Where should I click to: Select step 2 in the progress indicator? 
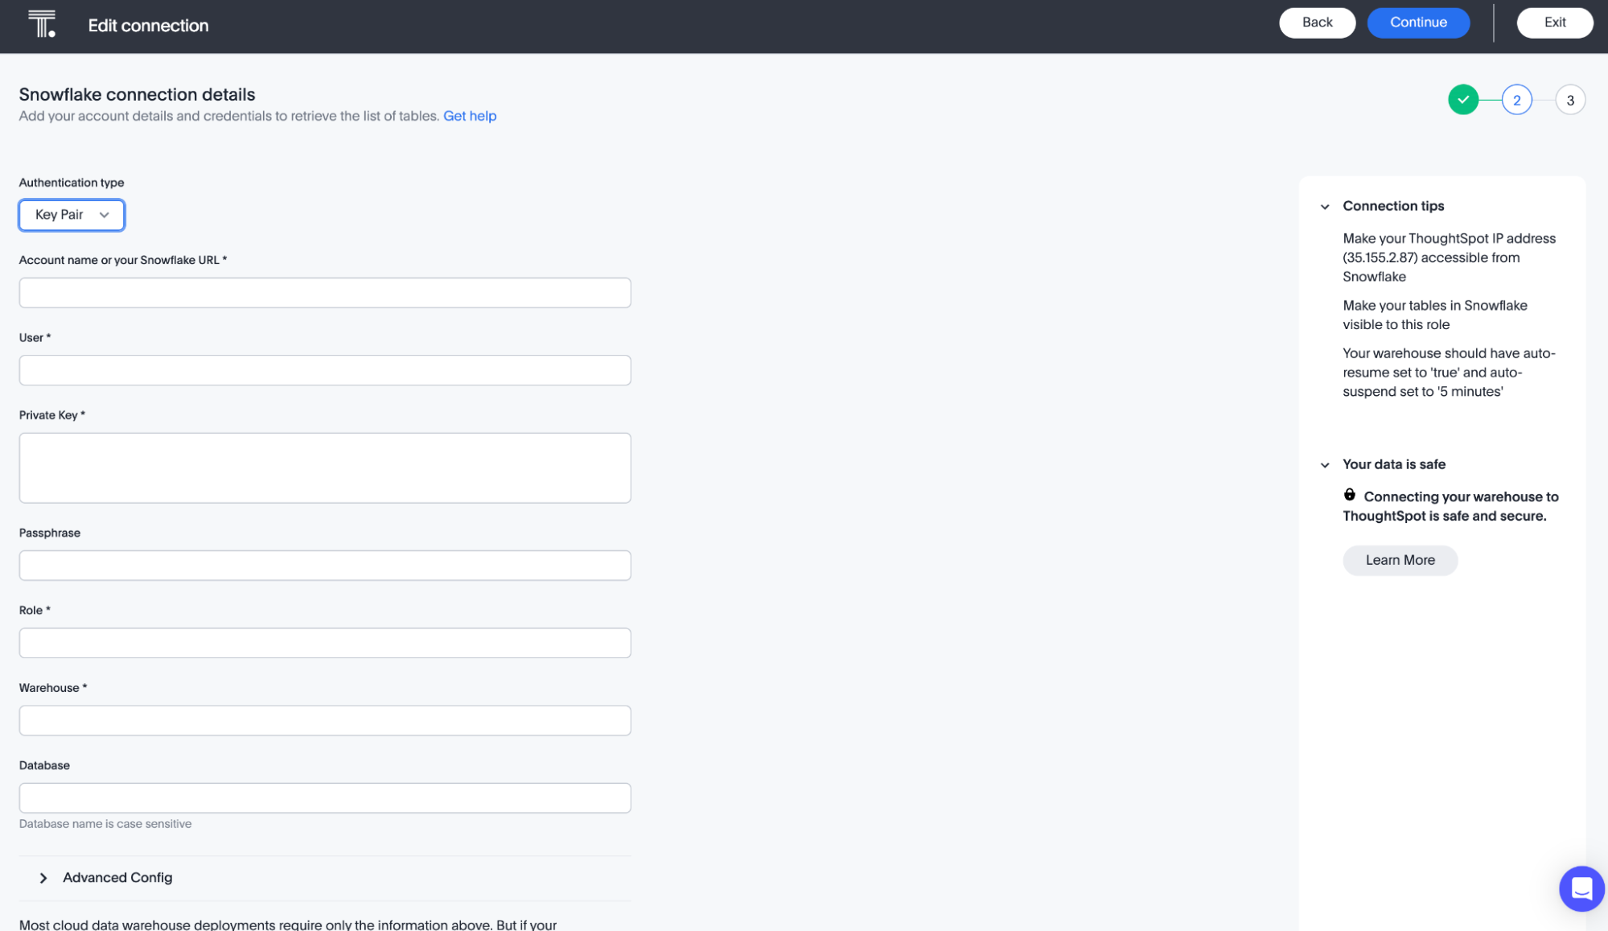[1516, 100]
